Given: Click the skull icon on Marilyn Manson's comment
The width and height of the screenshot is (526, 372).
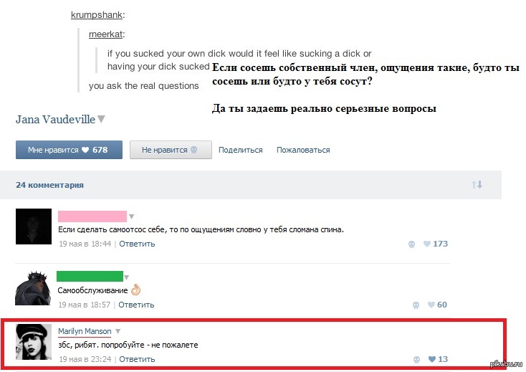Looking at the screenshot, I should (x=416, y=360).
